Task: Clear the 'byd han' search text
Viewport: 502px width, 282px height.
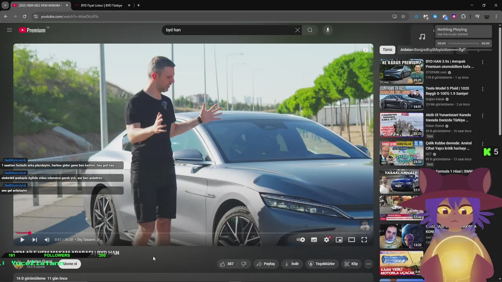Action: (x=297, y=30)
